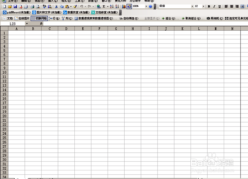
Task: Toggle 自动筛选 AutoFilter
Action: (129, 19)
